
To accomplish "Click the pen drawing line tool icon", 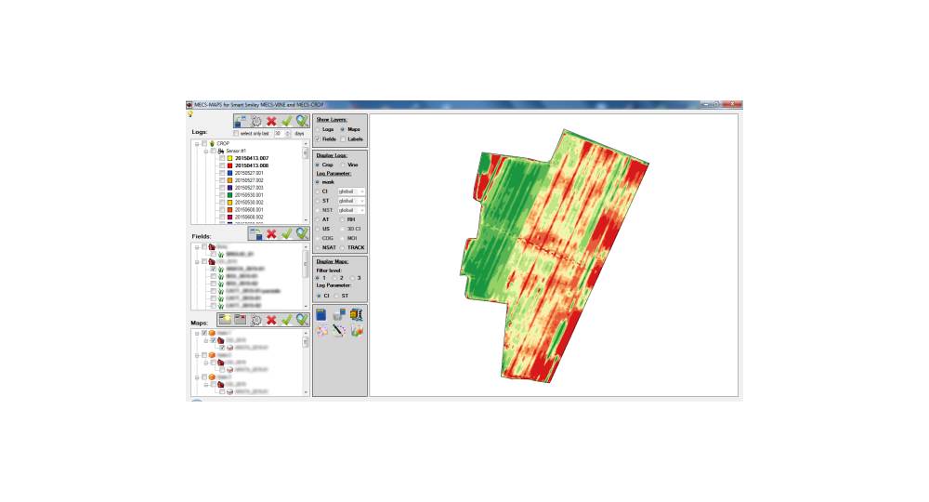I will tap(339, 331).
